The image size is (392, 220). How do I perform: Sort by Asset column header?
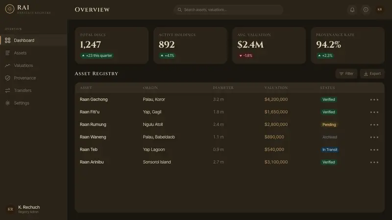86,88
